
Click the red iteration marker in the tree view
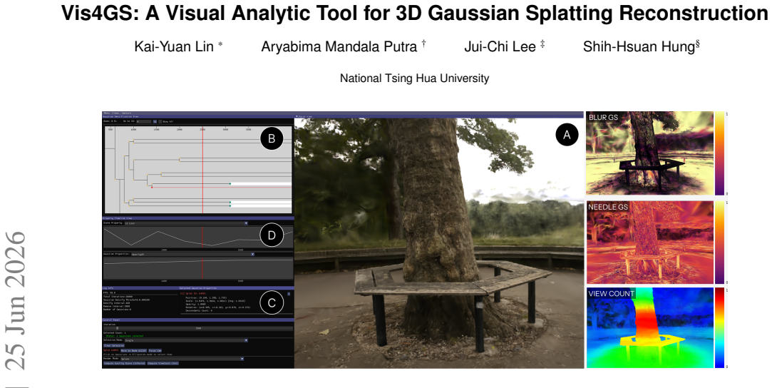point(202,170)
